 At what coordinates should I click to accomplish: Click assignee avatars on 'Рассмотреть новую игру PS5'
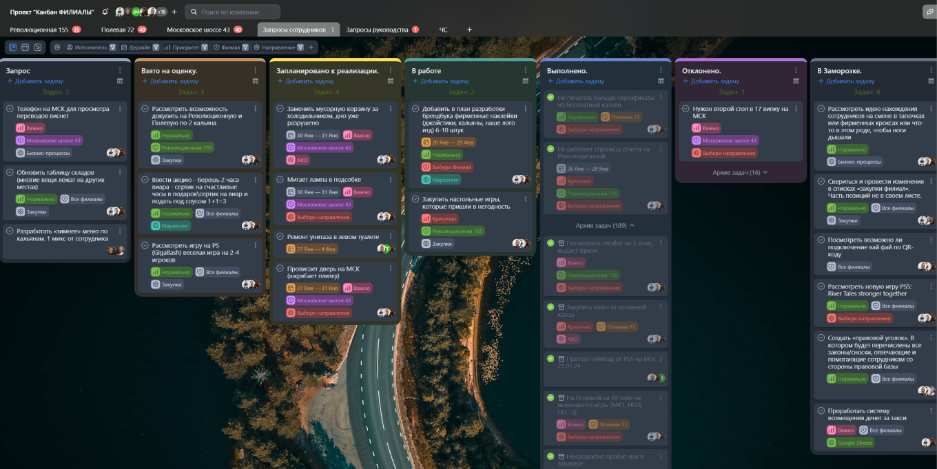point(925,318)
